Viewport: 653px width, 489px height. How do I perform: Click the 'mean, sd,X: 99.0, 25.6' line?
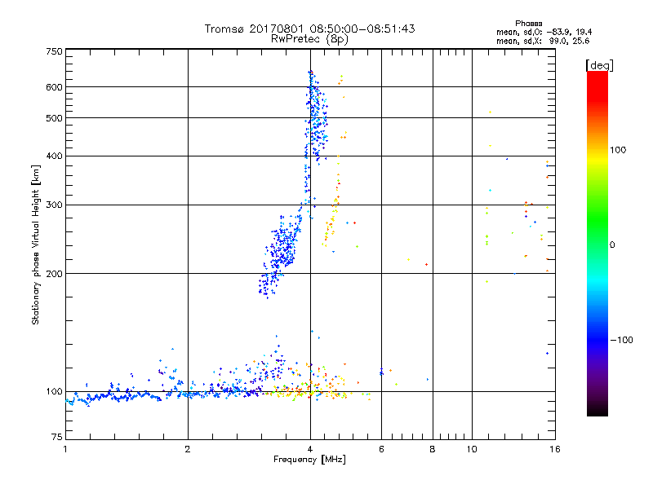point(543,41)
